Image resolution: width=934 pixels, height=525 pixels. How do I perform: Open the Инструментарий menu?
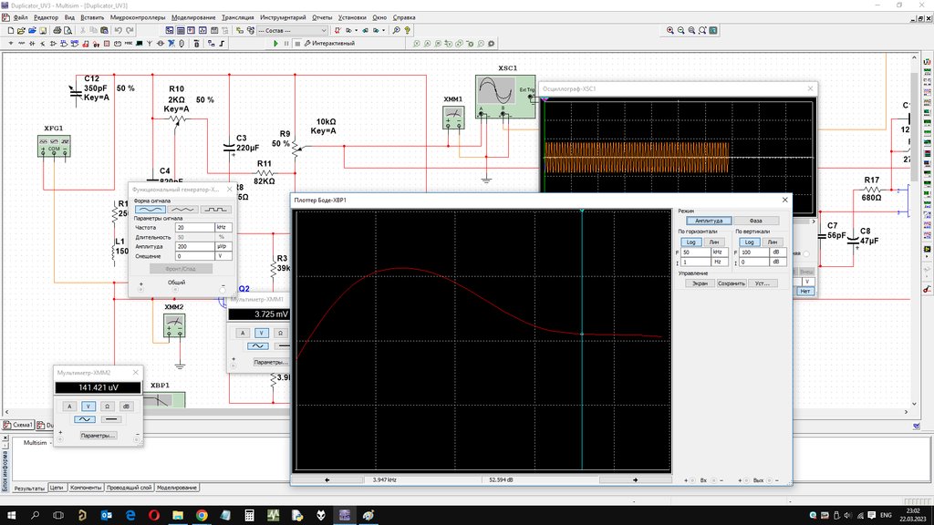[x=283, y=18]
